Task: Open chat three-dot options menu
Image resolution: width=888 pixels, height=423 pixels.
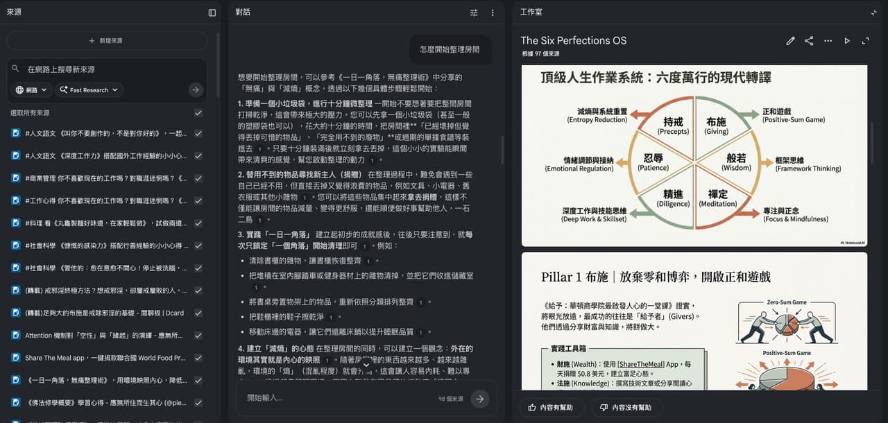Action: pyautogui.click(x=493, y=12)
